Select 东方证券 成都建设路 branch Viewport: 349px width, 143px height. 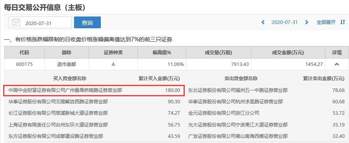click(x=56, y=136)
